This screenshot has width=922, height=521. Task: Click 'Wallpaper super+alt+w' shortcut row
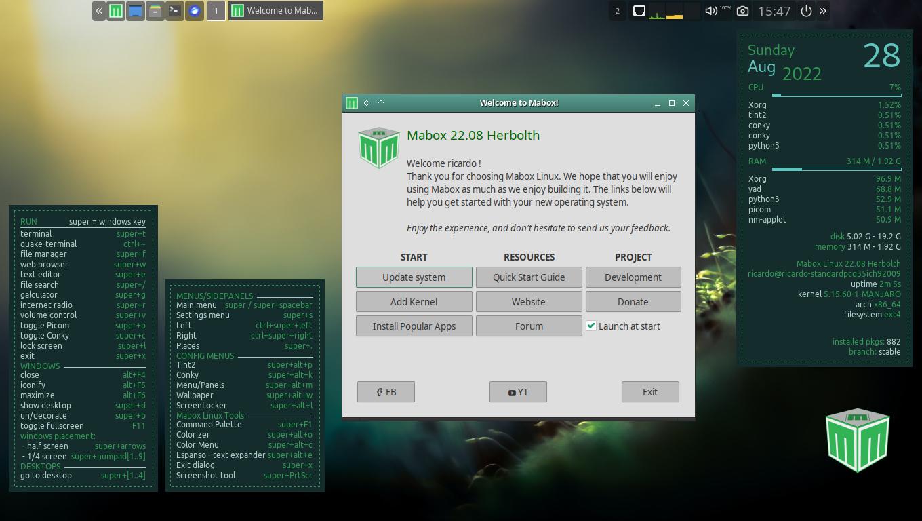[x=244, y=395]
